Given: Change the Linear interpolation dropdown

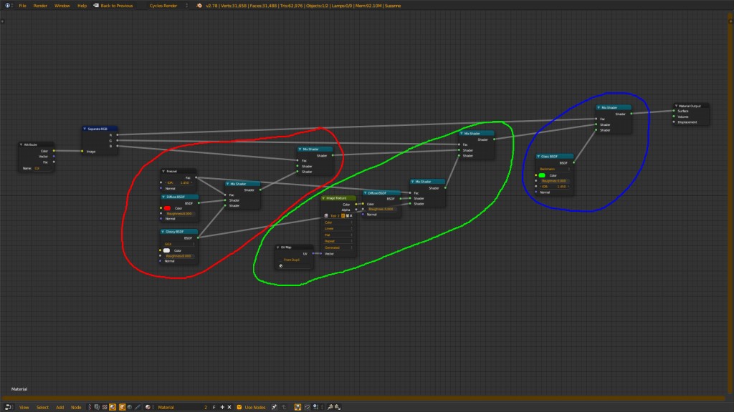Looking at the screenshot, I should click(x=338, y=229).
